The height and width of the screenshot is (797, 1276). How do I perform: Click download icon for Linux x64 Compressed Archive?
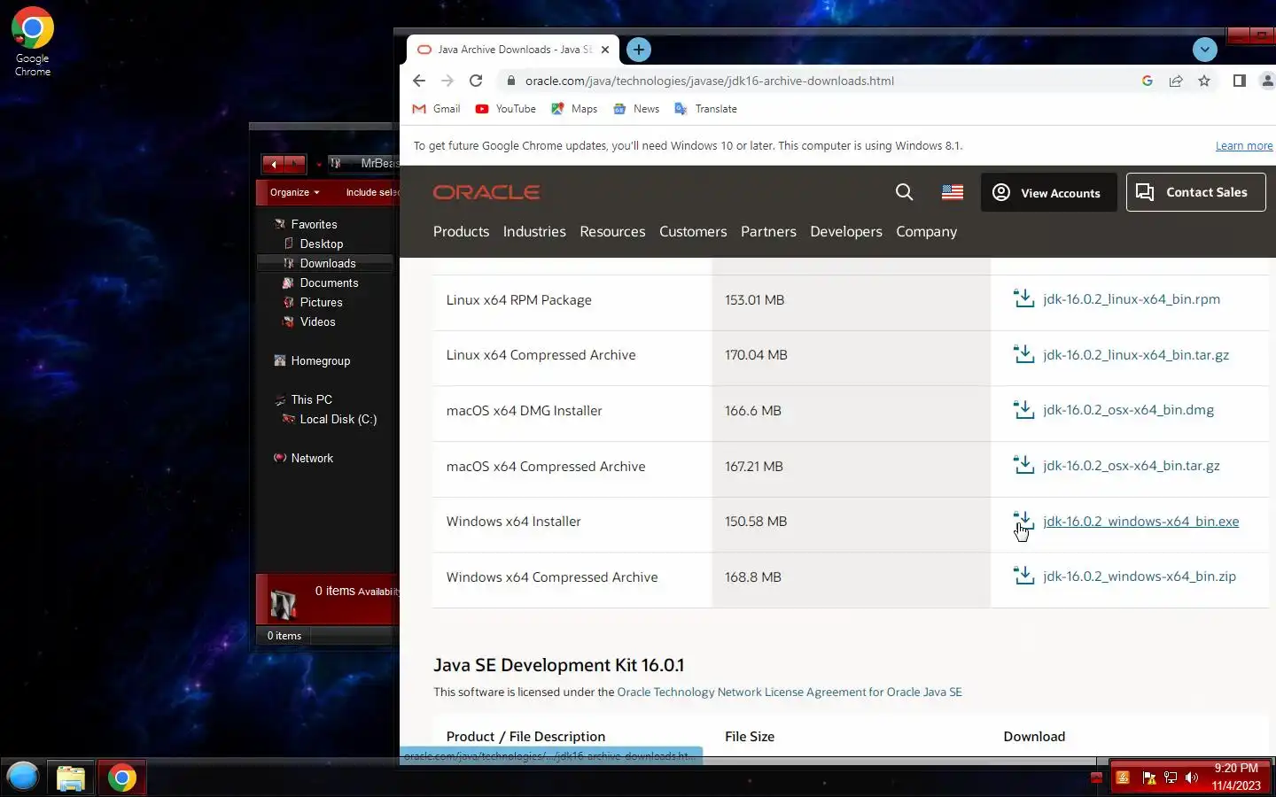pos(1023,354)
